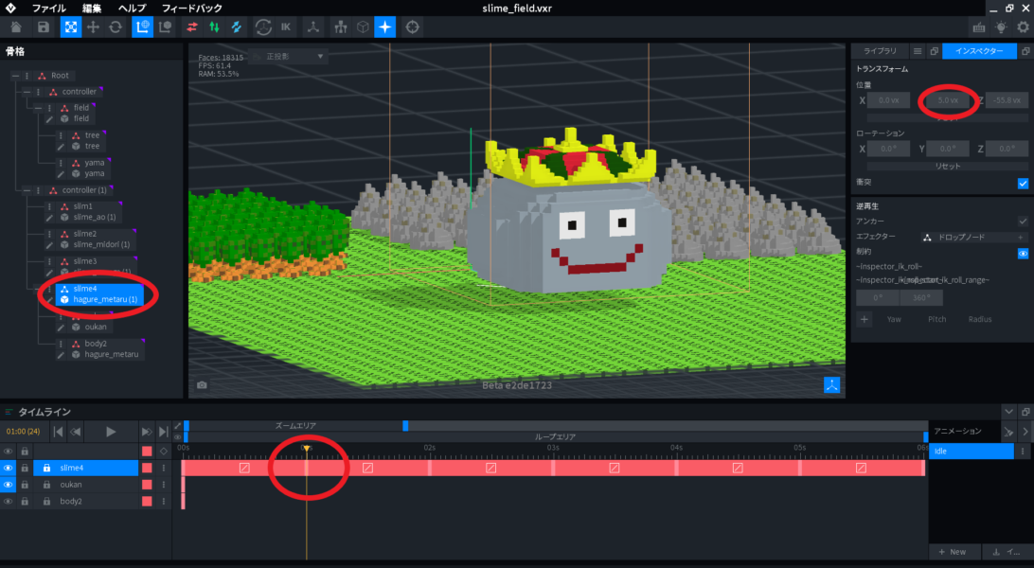
Task: Click the blue axis gizmo button in viewport corner
Action: point(831,384)
